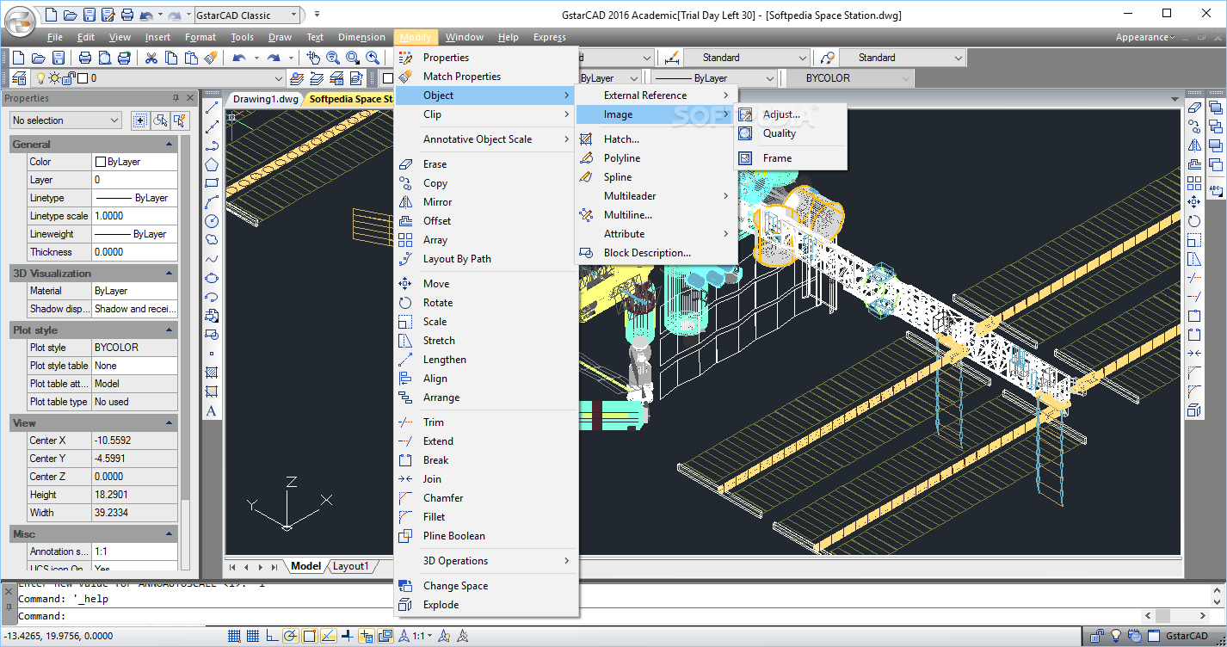Click Adjust... in Image submenu
1227x647 pixels.
pos(791,114)
